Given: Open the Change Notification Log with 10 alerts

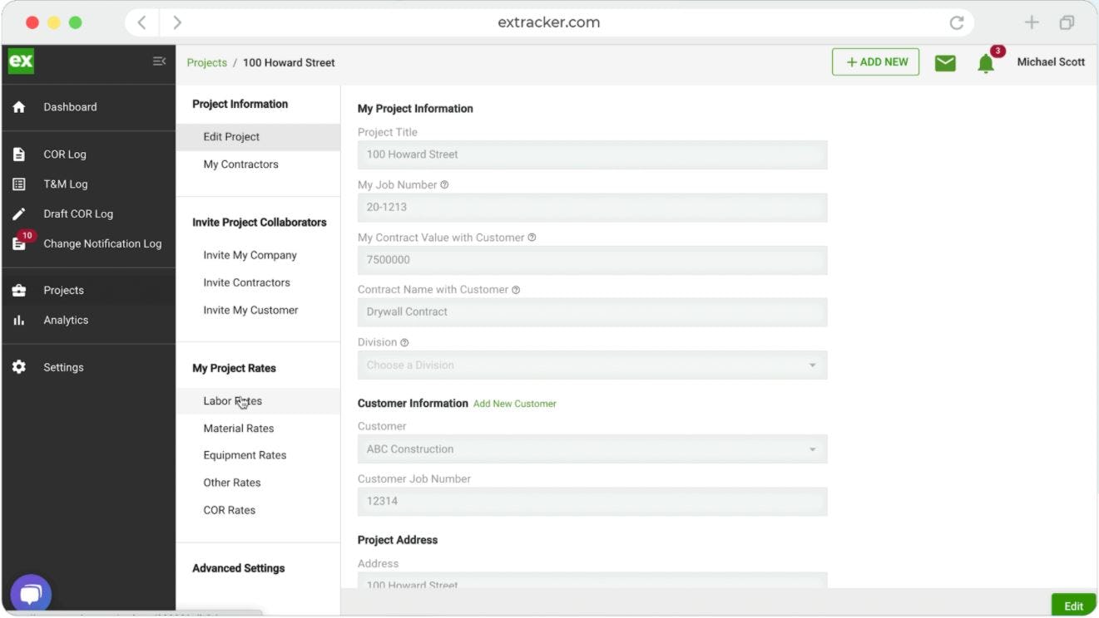Looking at the screenshot, I should click(x=102, y=243).
